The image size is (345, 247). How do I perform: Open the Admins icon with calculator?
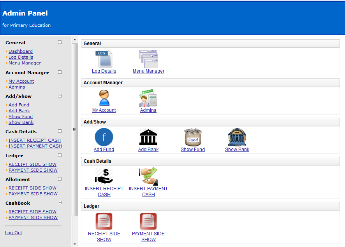[148, 98]
